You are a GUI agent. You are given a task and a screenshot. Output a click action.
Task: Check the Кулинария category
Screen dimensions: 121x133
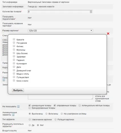14,63
